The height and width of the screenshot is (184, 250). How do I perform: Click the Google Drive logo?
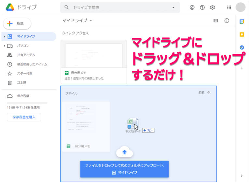10,7
